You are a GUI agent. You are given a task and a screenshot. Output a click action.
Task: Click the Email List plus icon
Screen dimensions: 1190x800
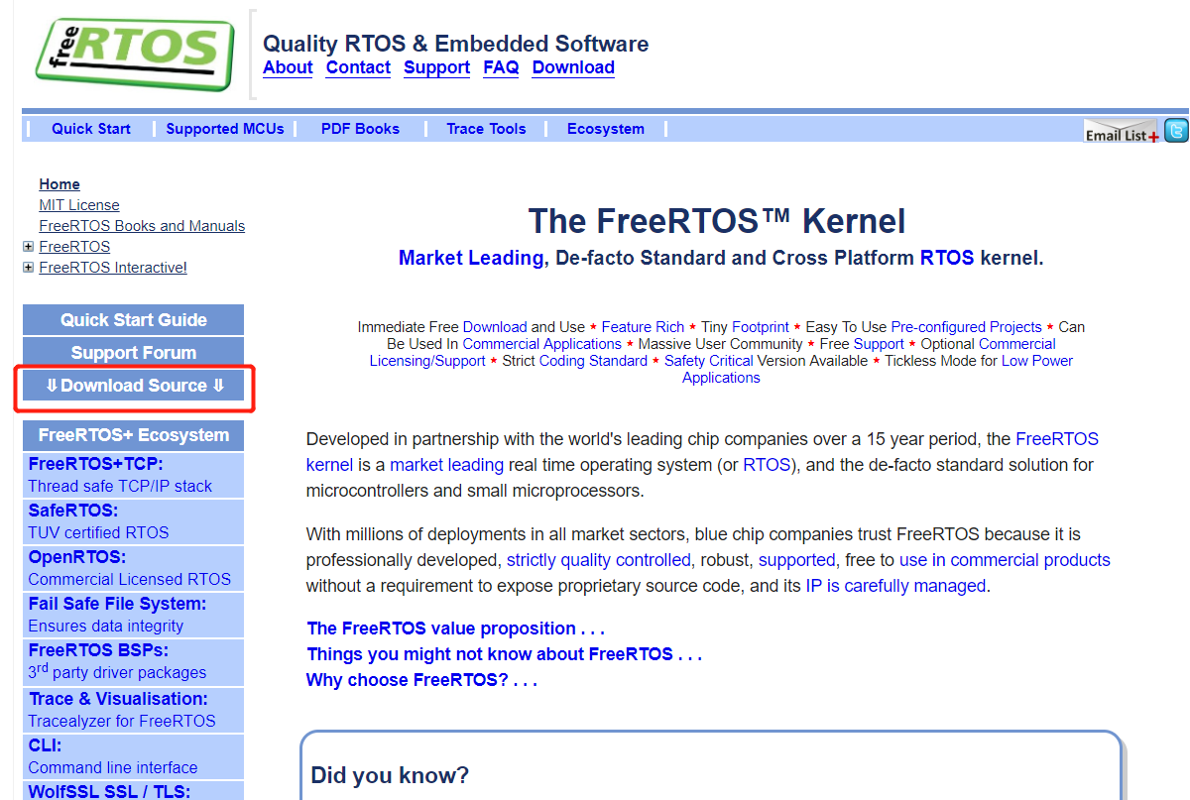coord(1122,132)
